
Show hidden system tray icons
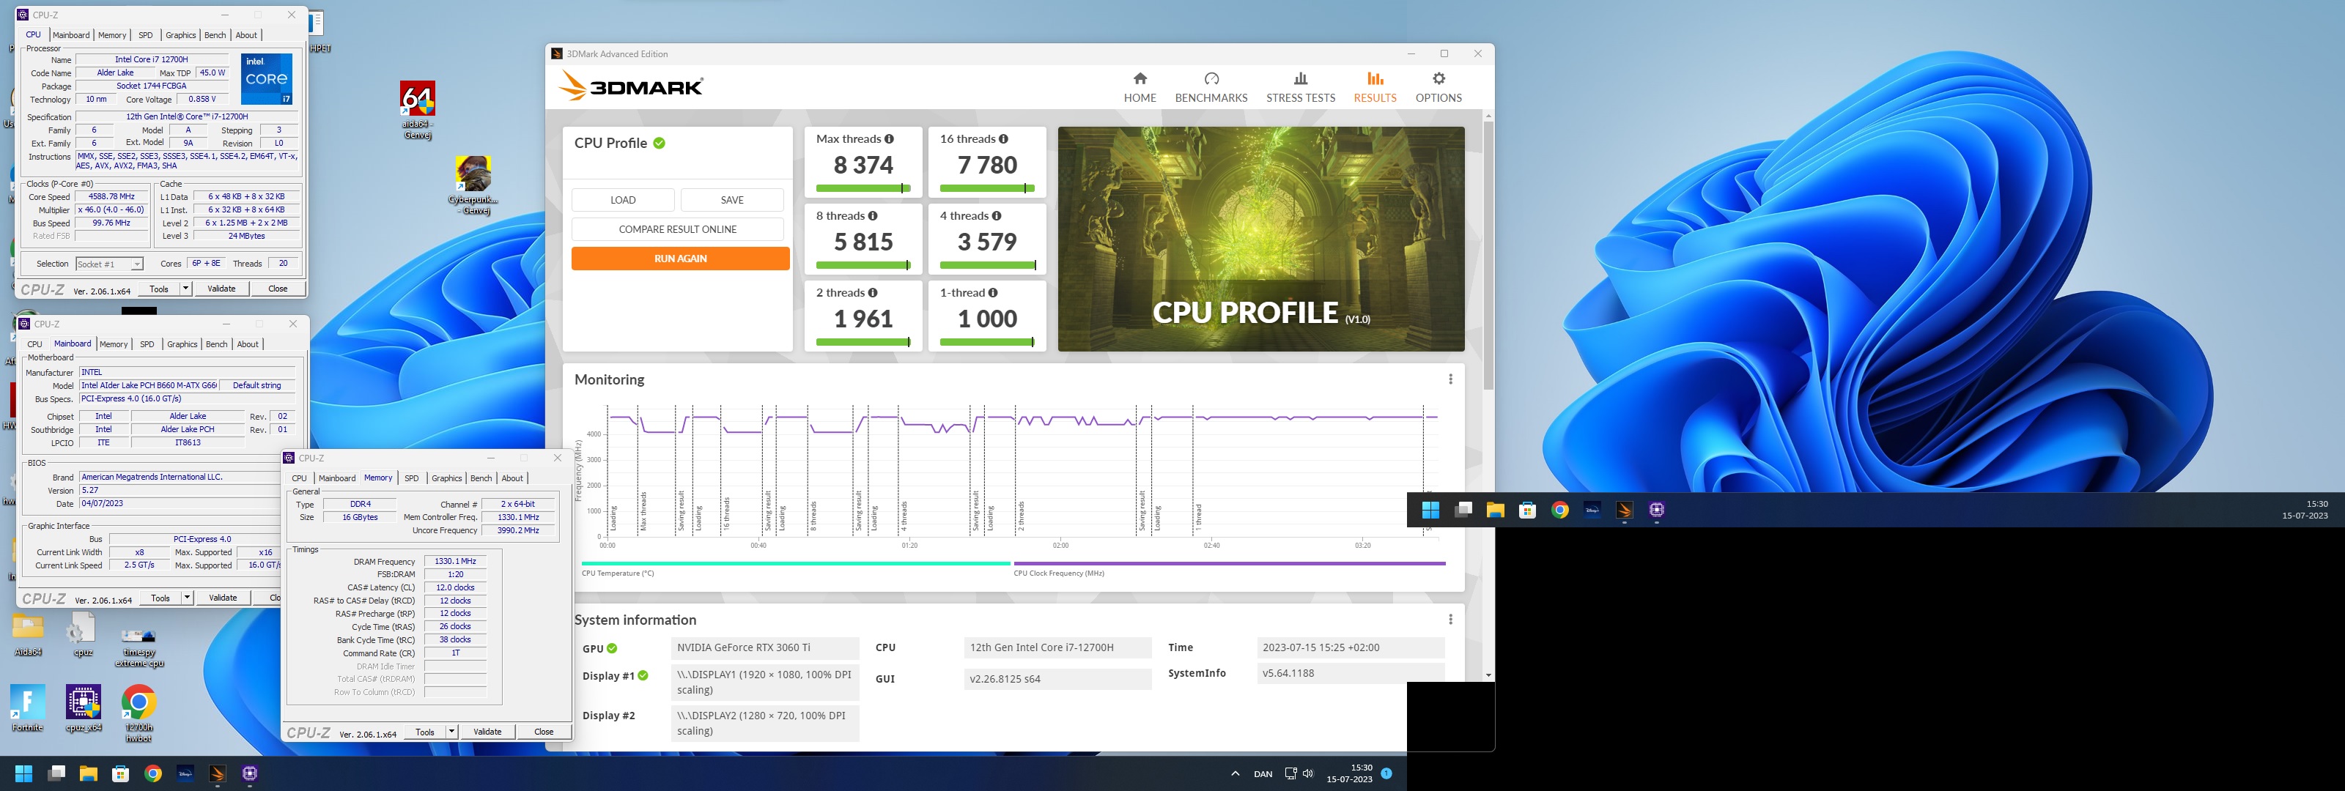coord(1236,773)
